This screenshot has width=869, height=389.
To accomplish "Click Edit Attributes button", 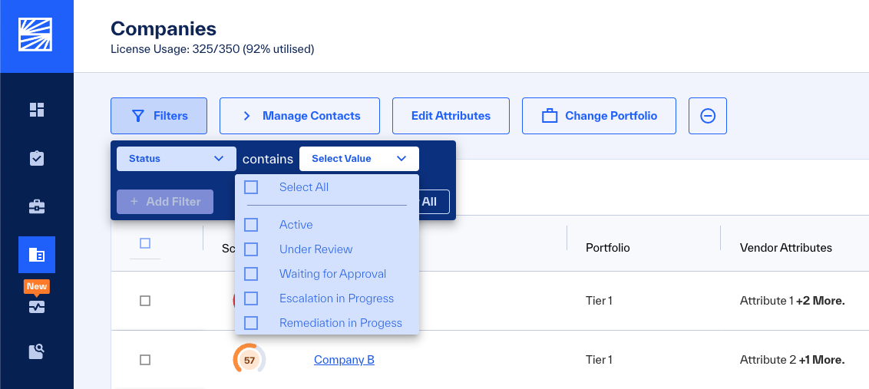I will point(451,116).
